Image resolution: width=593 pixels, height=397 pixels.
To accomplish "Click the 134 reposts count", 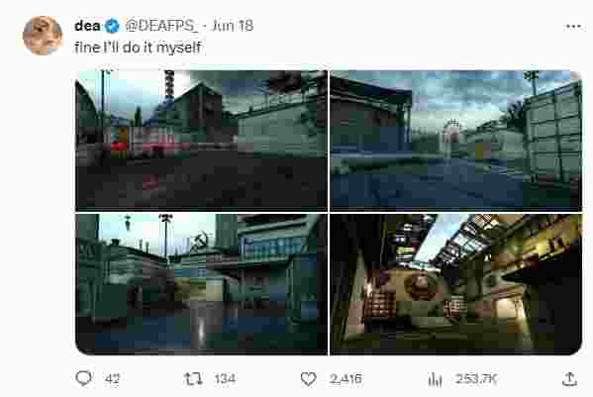I will tap(225, 379).
